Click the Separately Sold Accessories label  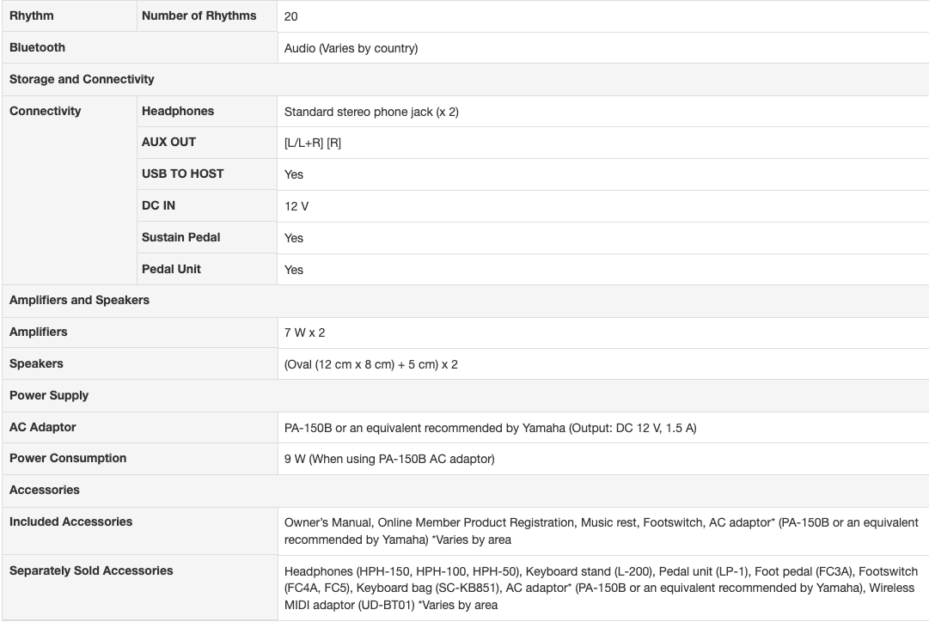pyautogui.click(x=91, y=570)
